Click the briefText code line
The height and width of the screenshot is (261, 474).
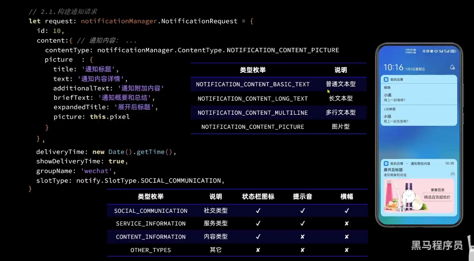104,98
